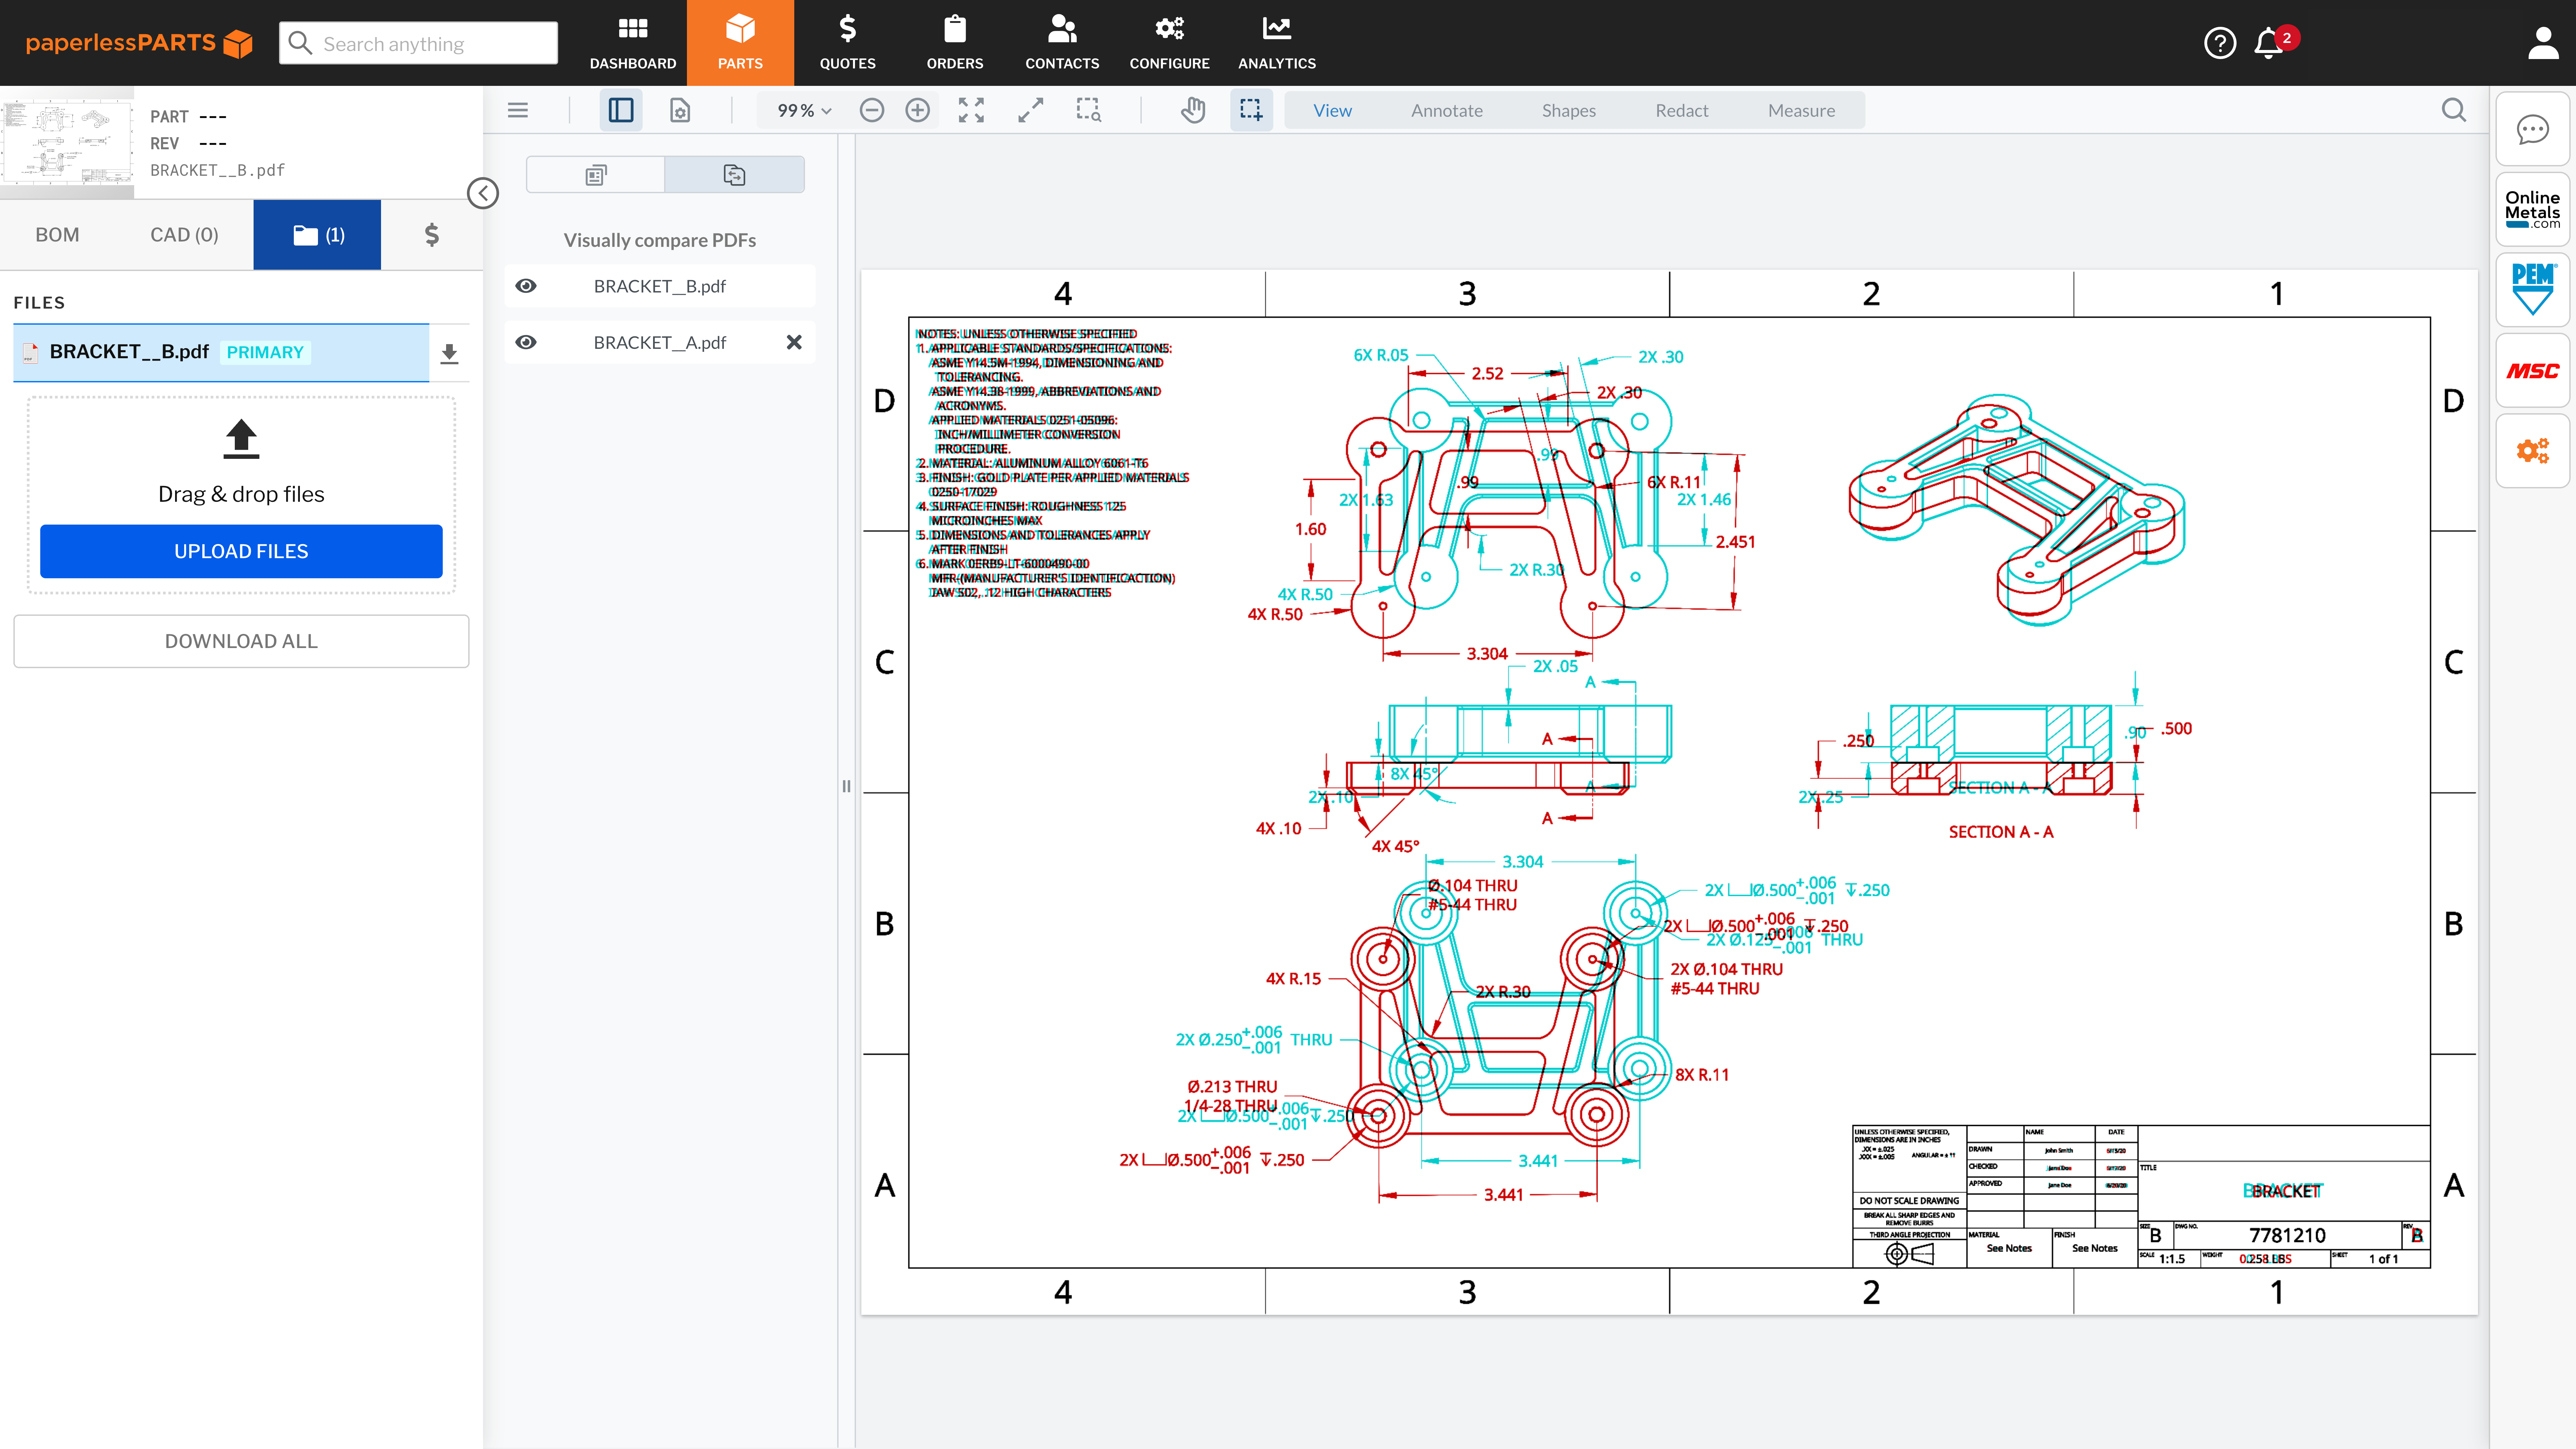Zoom out with minus button
This screenshot has height=1449, width=2576.
pos(872,110)
